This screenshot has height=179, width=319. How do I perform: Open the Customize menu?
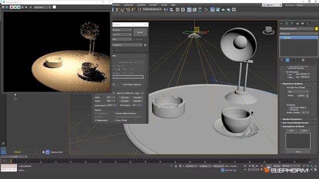pos(129,5)
